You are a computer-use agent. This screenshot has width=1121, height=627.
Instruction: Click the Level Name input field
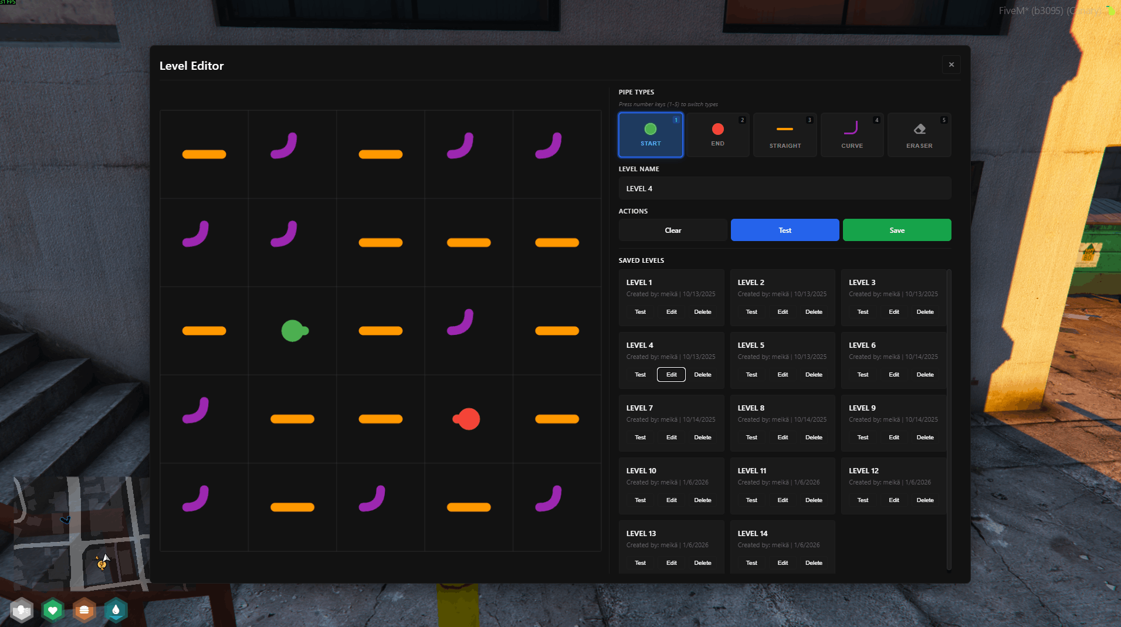[784, 188]
